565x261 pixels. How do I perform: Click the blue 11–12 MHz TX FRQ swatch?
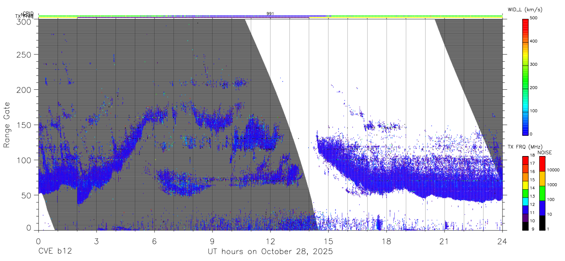[x=525, y=209]
